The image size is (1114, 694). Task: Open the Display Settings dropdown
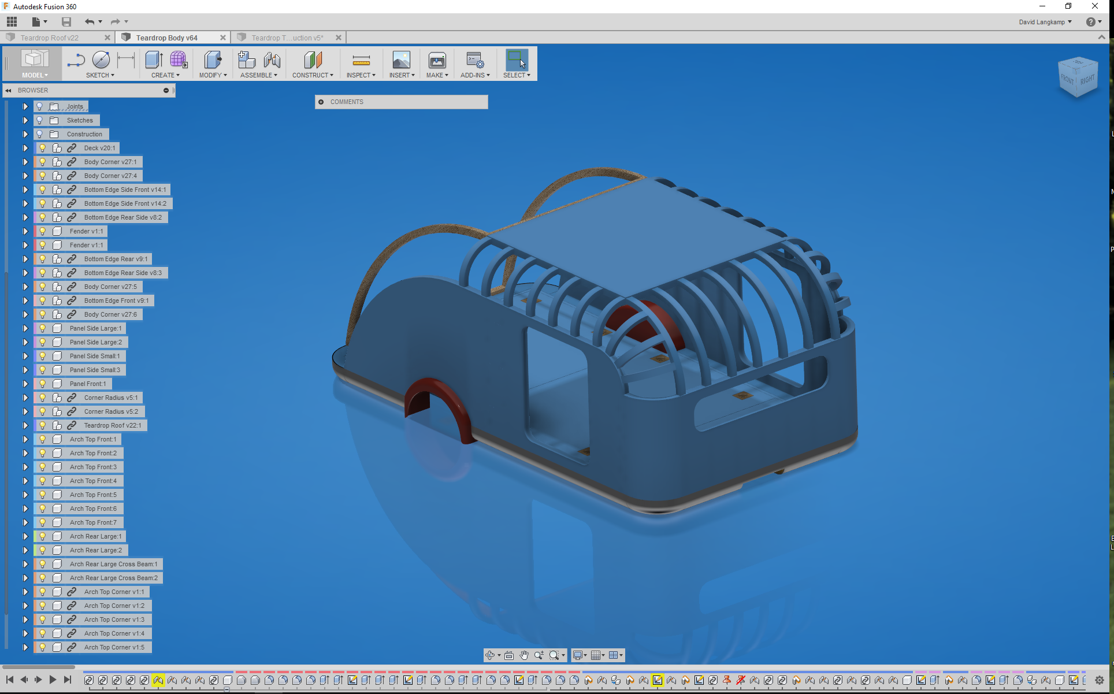(580, 655)
